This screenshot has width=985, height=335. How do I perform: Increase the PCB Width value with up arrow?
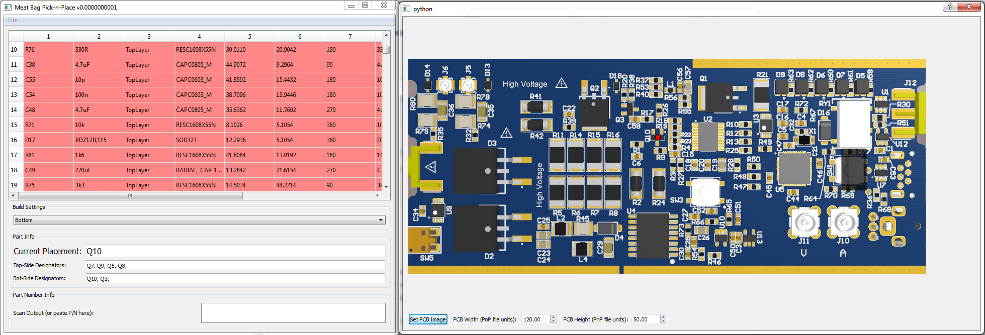(x=554, y=317)
